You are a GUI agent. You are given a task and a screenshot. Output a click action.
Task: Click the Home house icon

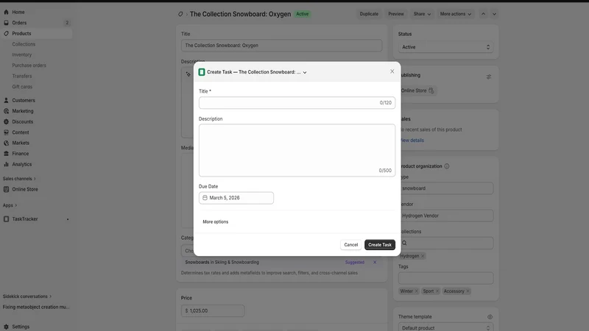tap(6, 12)
